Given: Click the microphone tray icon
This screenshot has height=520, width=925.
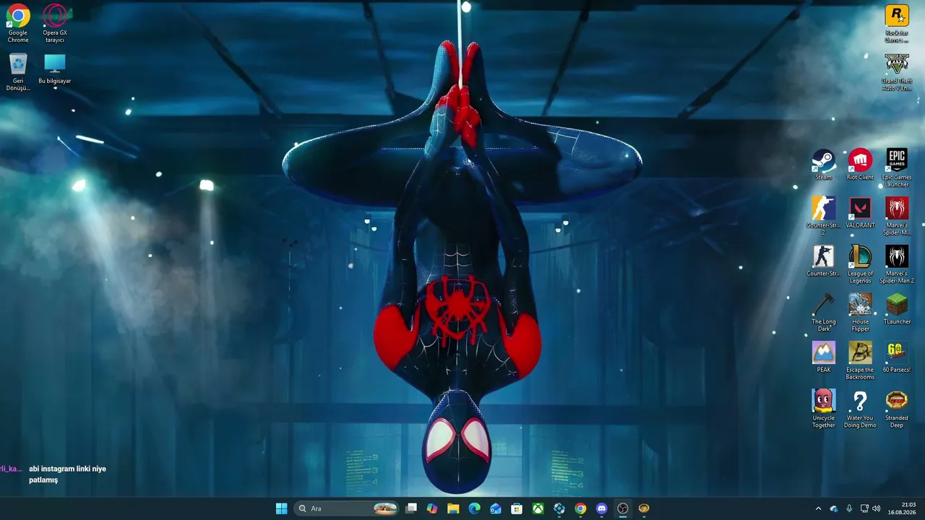Looking at the screenshot, I should (849, 508).
